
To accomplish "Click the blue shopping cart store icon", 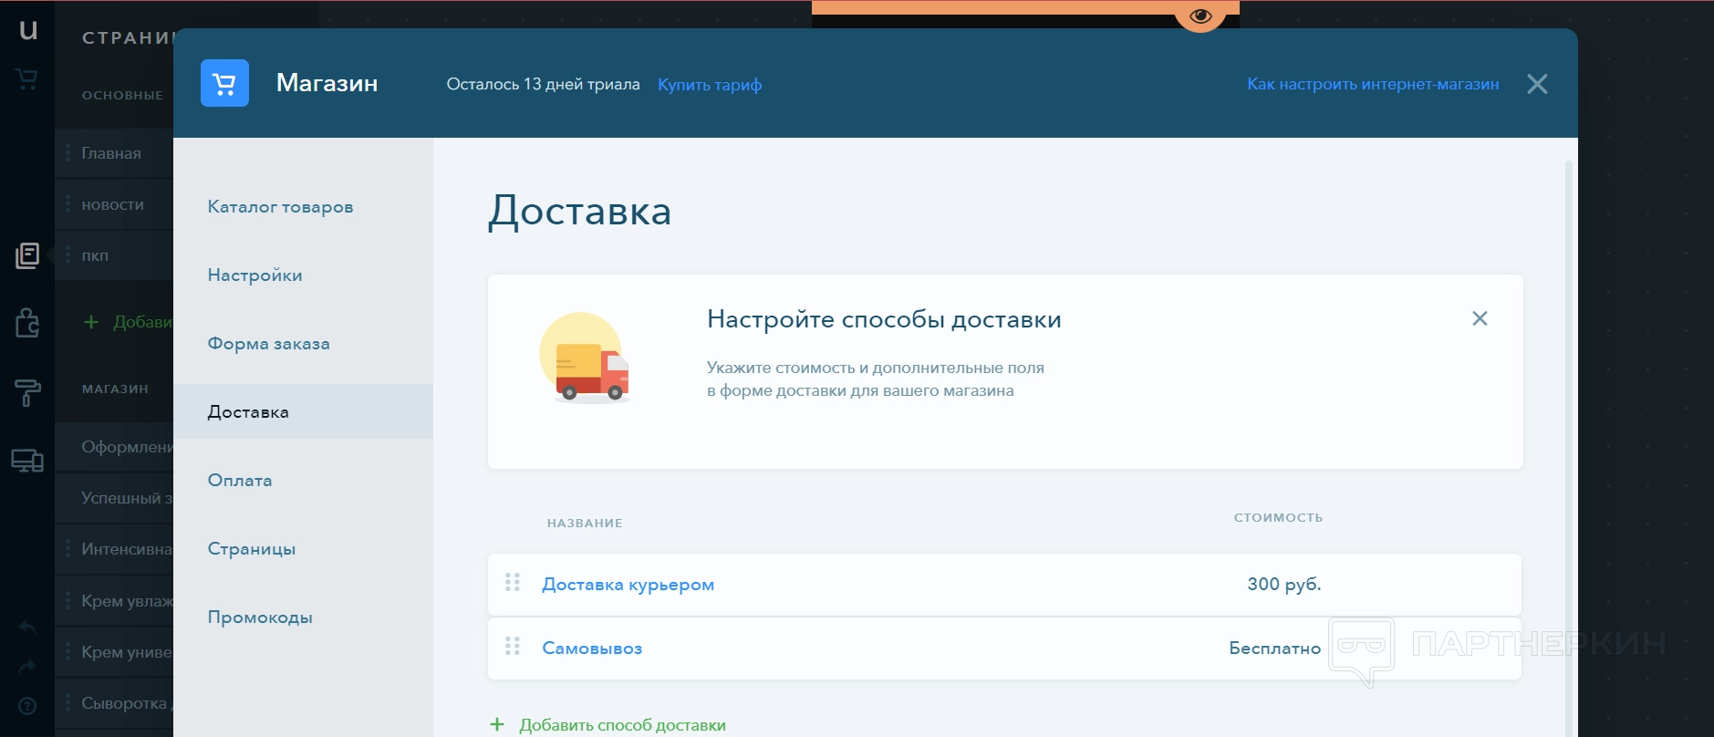I will 224,83.
